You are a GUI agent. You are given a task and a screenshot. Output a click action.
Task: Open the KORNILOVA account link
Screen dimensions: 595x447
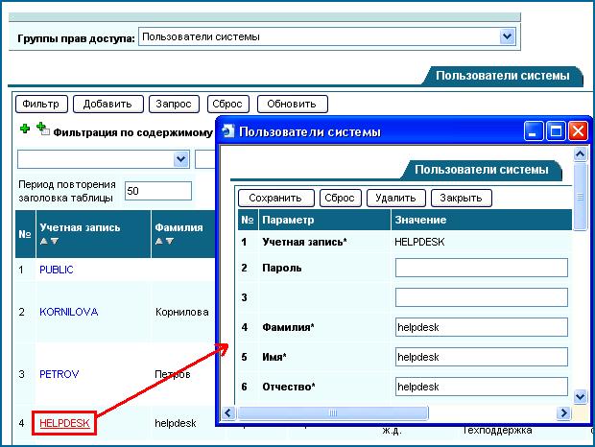pyautogui.click(x=69, y=312)
